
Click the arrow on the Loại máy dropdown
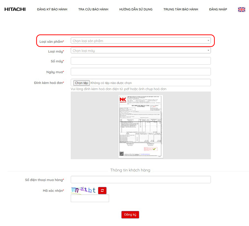tap(208, 51)
